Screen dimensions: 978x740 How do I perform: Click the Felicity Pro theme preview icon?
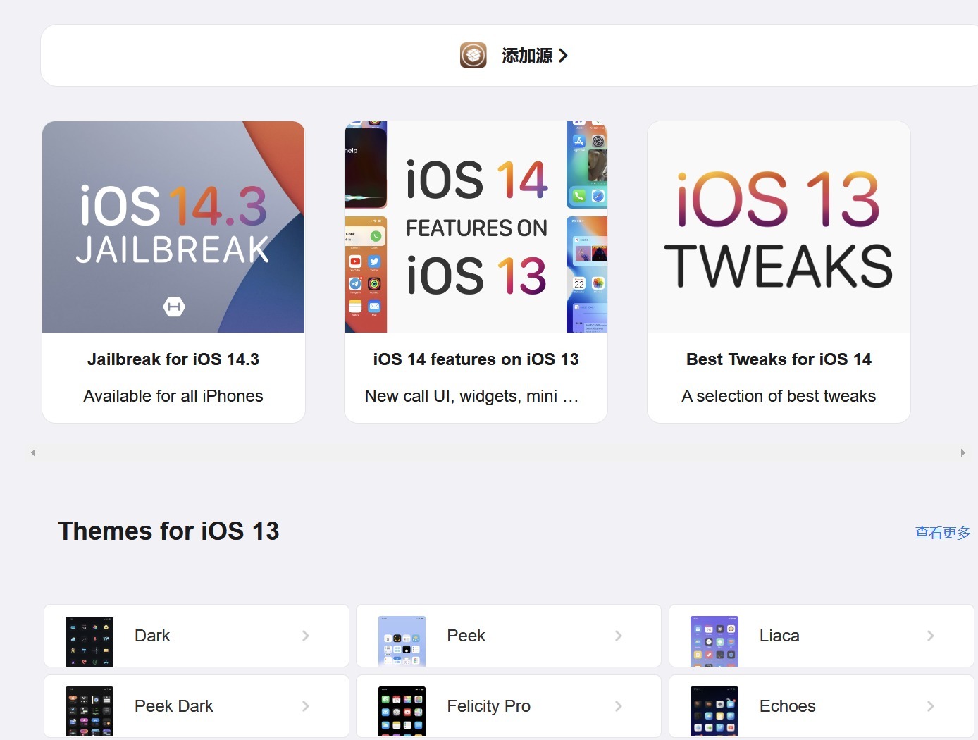pos(402,712)
